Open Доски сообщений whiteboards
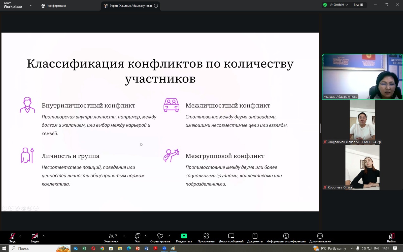The image size is (403, 252). [x=231, y=237]
